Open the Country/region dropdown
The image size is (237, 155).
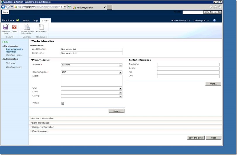[x=121, y=72]
